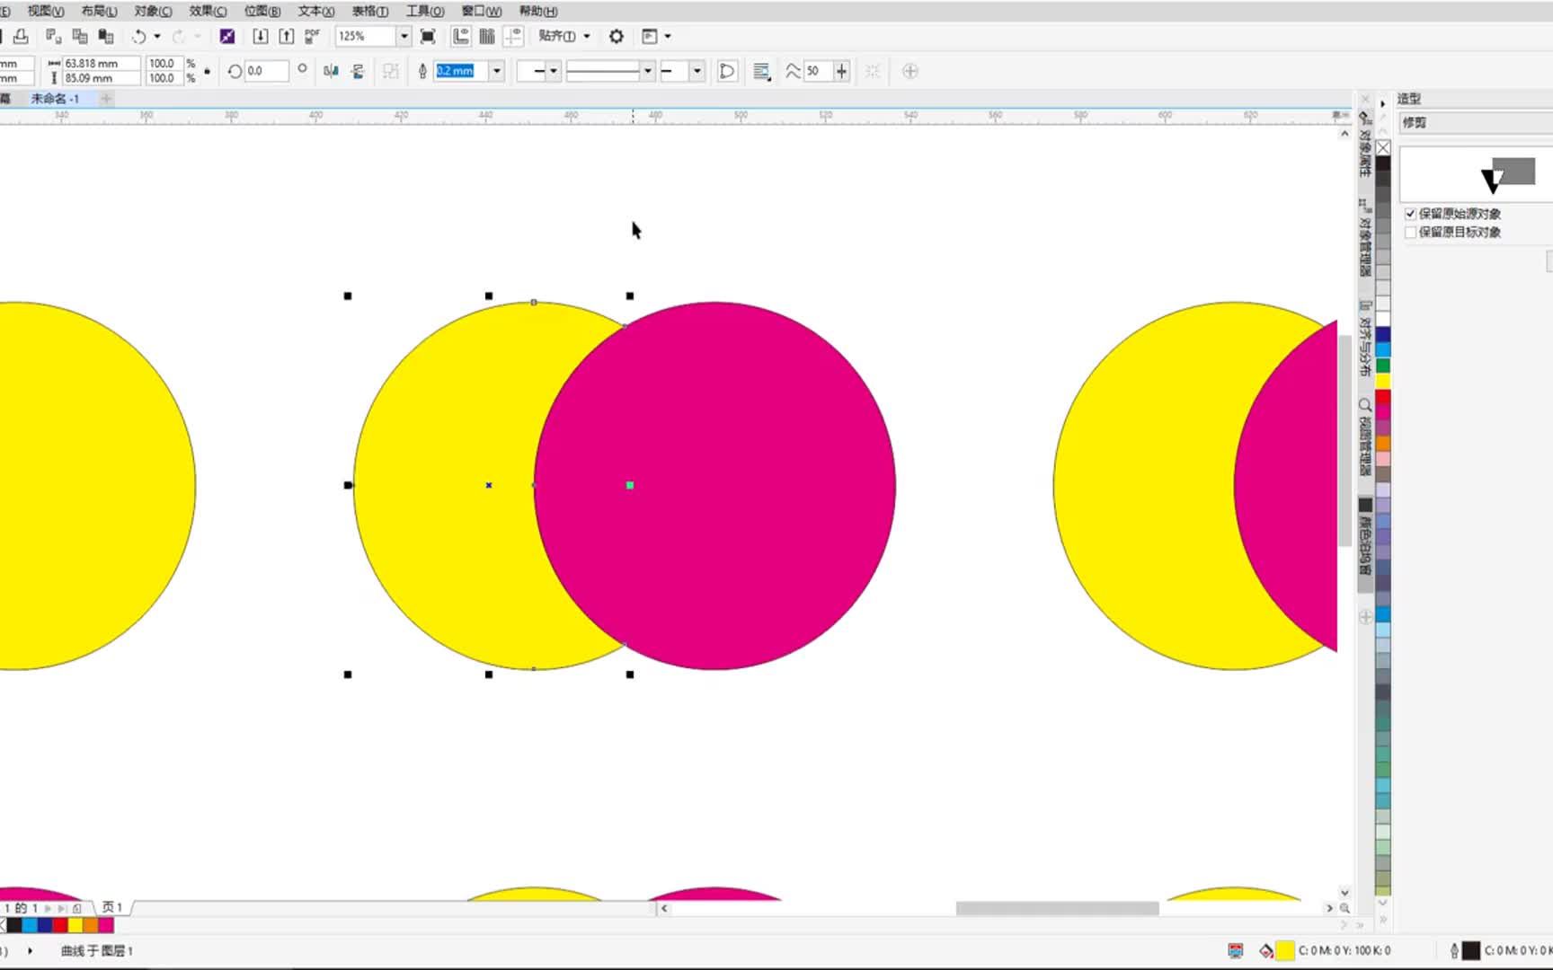Click the purple search content icon

[x=227, y=36]
